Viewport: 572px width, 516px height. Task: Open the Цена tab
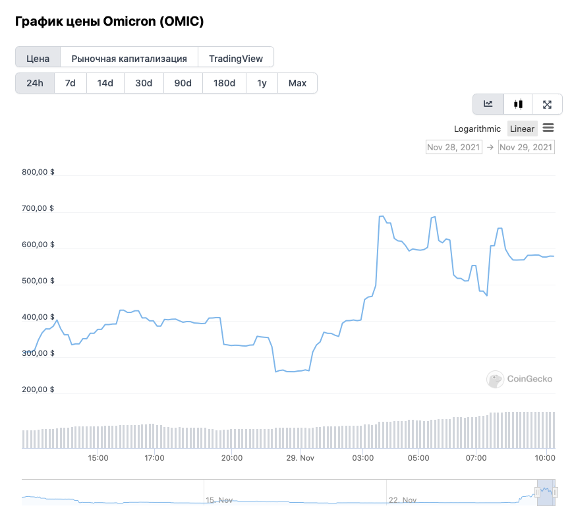point(38,58)
